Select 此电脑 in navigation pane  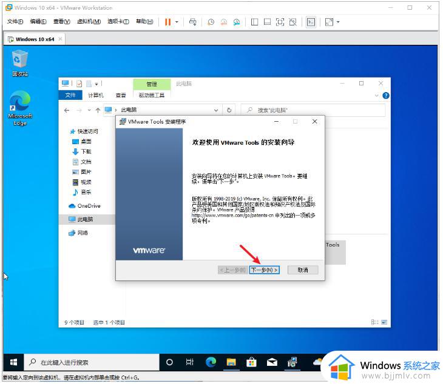(x=81, y=219)
